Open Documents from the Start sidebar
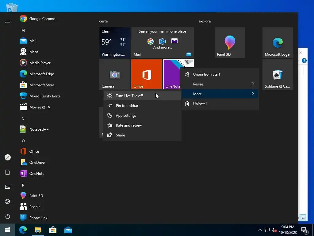The height and width of the screenshot is (236, 314). point(8,172)
